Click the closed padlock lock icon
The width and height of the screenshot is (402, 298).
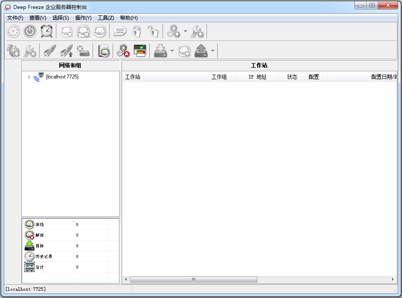(137, 32)
